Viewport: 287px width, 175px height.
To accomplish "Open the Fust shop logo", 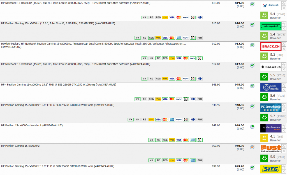I will coord(271,149).
